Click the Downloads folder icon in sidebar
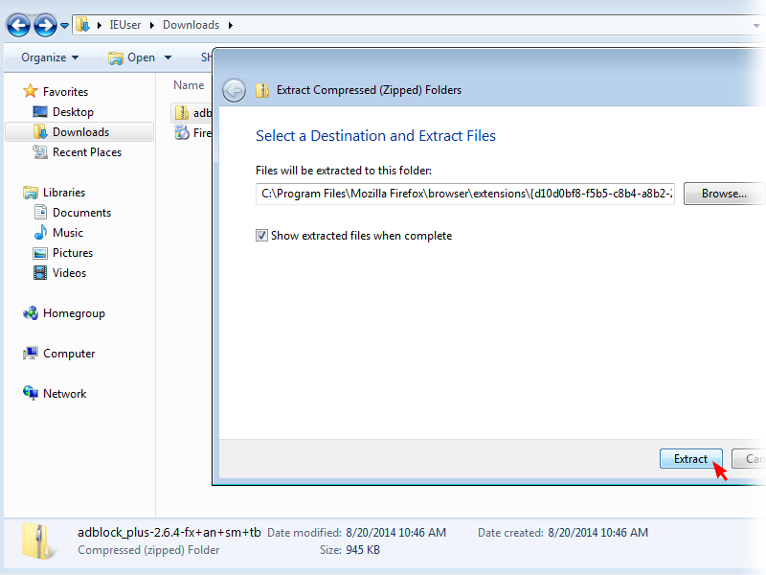Image resolution: width=766 pixels, height=575 pixels. (40, 132)
